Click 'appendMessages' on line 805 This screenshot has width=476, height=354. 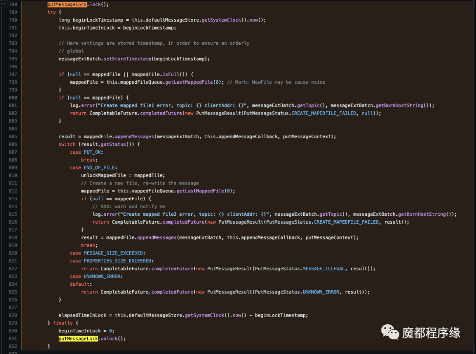[x=134, y=136]
